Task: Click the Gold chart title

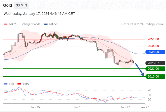Action: 8,5
